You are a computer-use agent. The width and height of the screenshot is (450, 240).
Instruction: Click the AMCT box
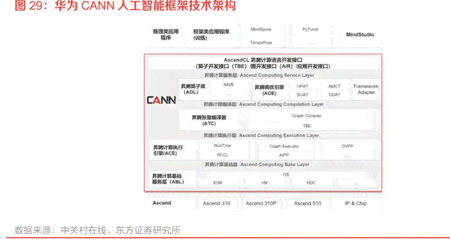tap(335, 86)
